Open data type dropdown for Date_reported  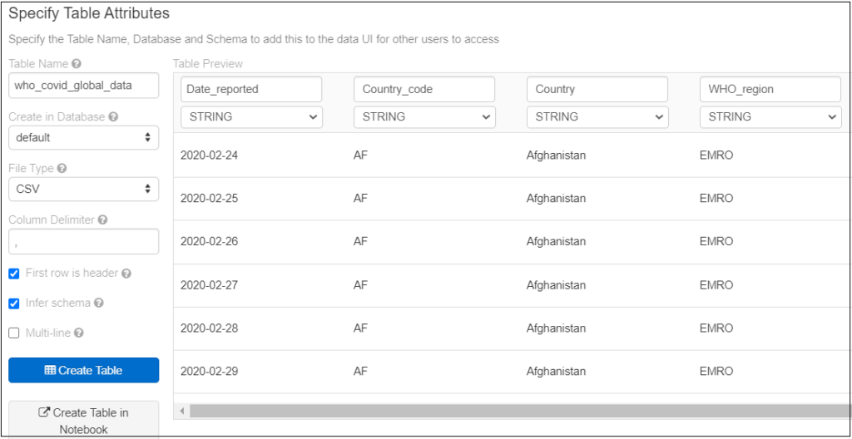pyautogui.click(x=251, y=116)
